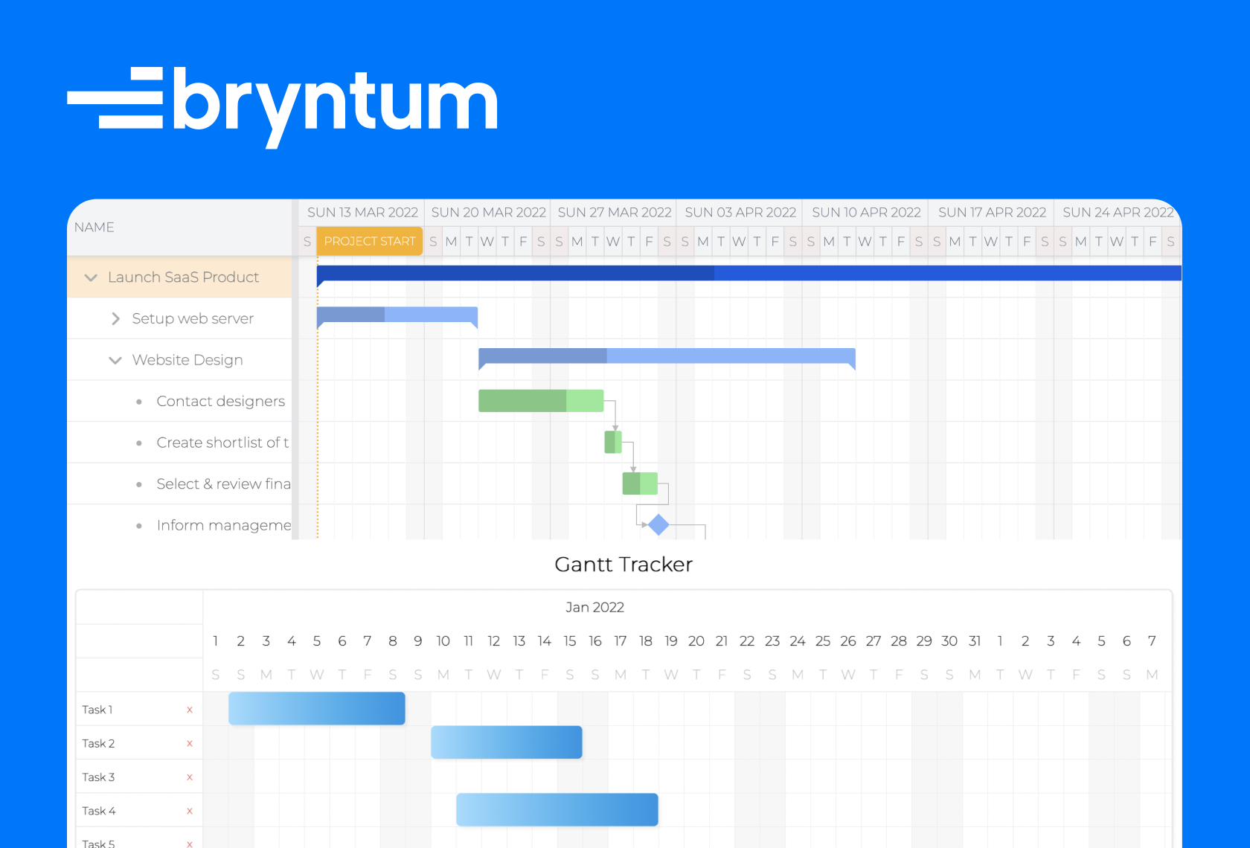The height and width of the screenshot is (848, 1250).
Task: Click the NAME column header
Action: (94, 227)
